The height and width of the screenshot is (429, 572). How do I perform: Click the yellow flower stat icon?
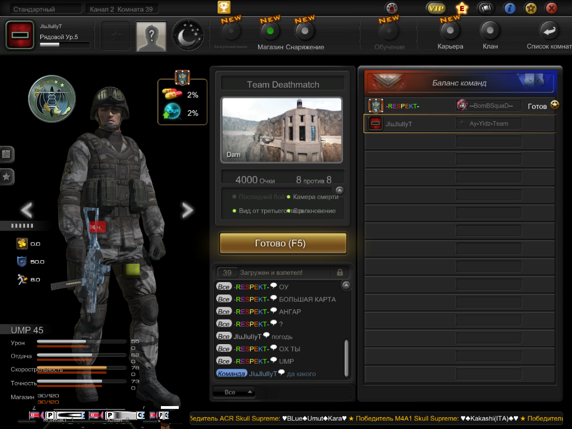[x=22, y=244]
